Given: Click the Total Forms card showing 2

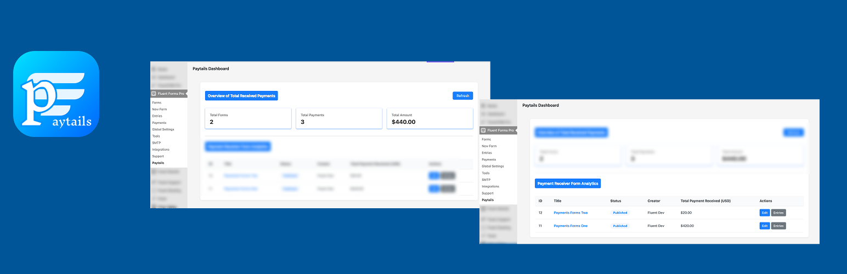Looking at the screenshot, I should tap(248, 118).
